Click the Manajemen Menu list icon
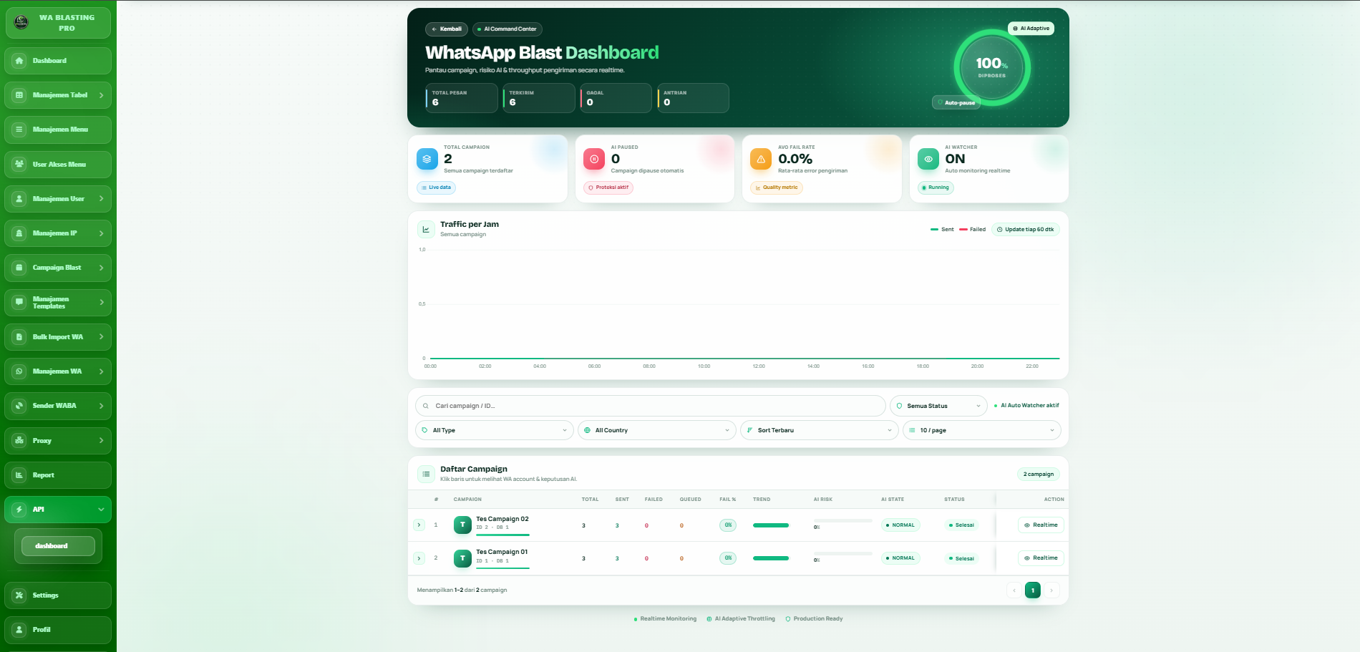The image size is (1360, 652). click(x=19, y=130)
